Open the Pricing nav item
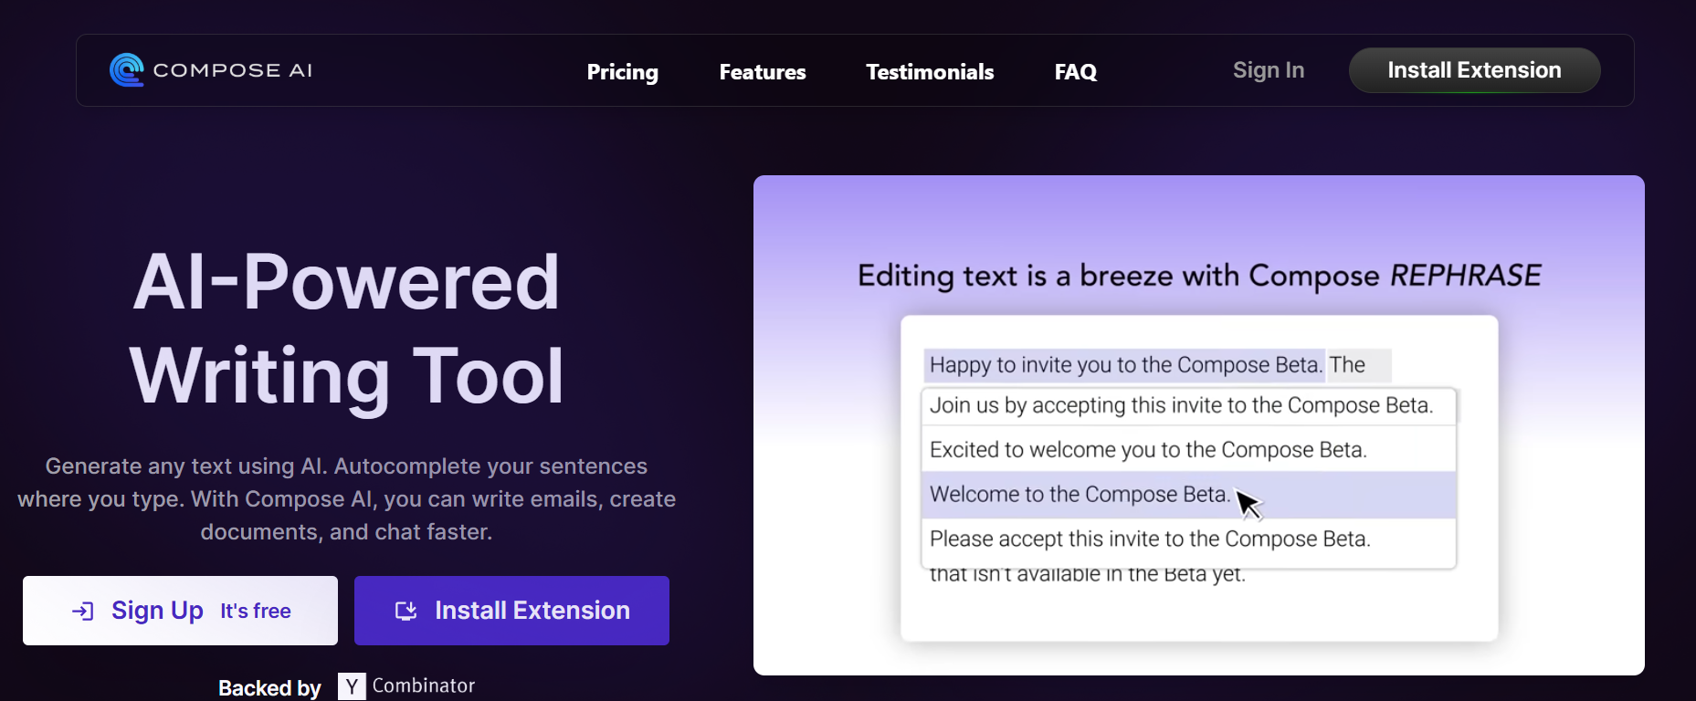Image resolution: width=1696 pixels, height=701 pixels. click(623, 71)
